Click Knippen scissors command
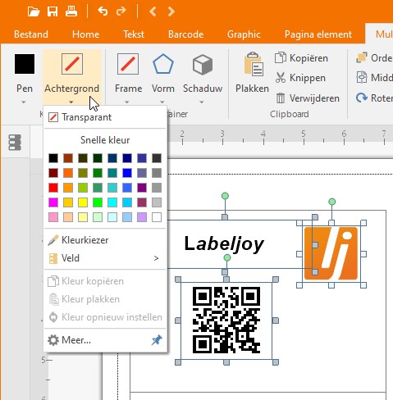 (300, 78)
